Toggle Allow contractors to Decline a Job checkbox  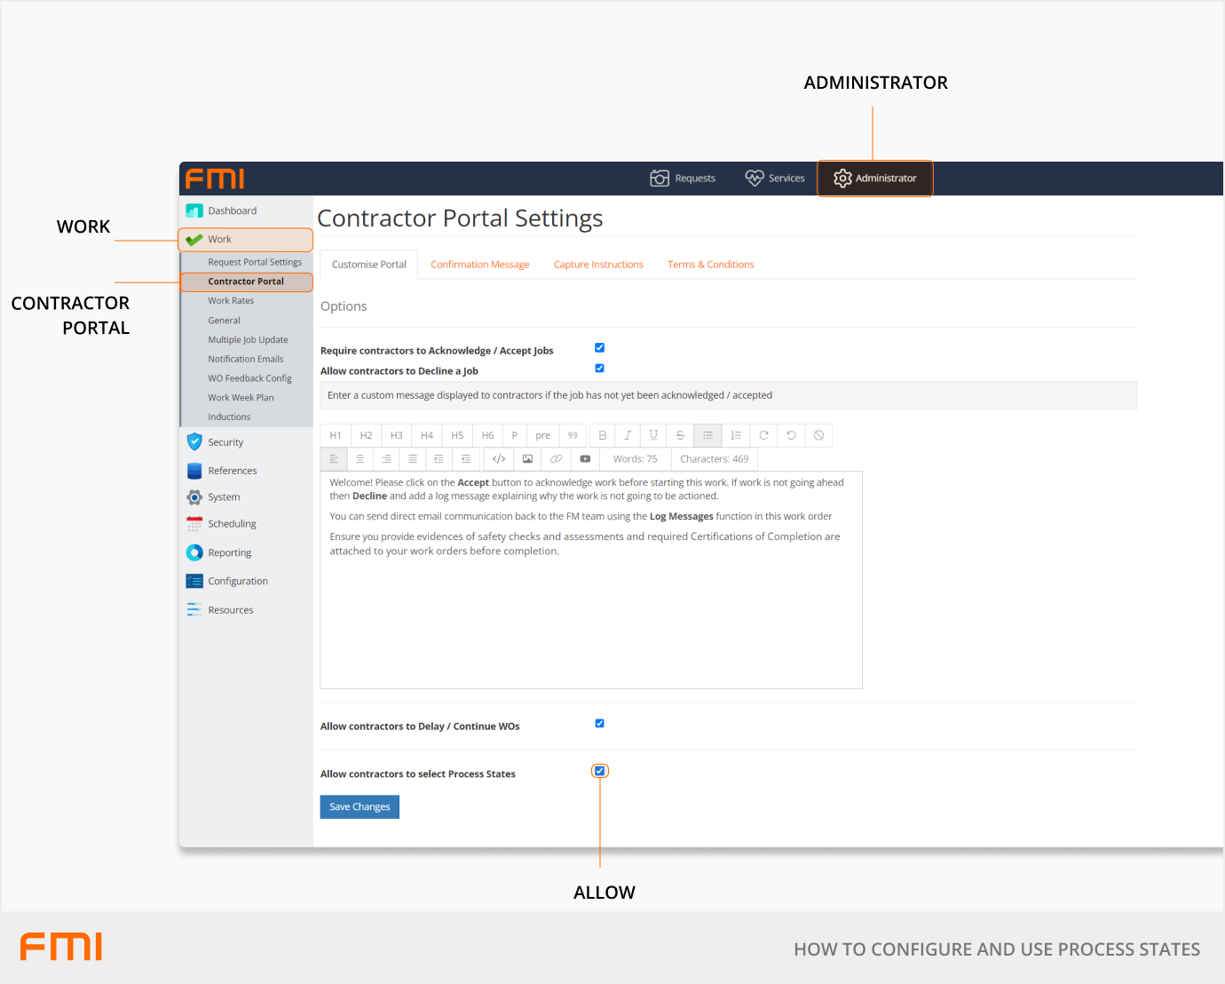coord(599,369)
